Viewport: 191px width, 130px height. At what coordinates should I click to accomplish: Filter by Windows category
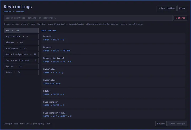[21, 43]
